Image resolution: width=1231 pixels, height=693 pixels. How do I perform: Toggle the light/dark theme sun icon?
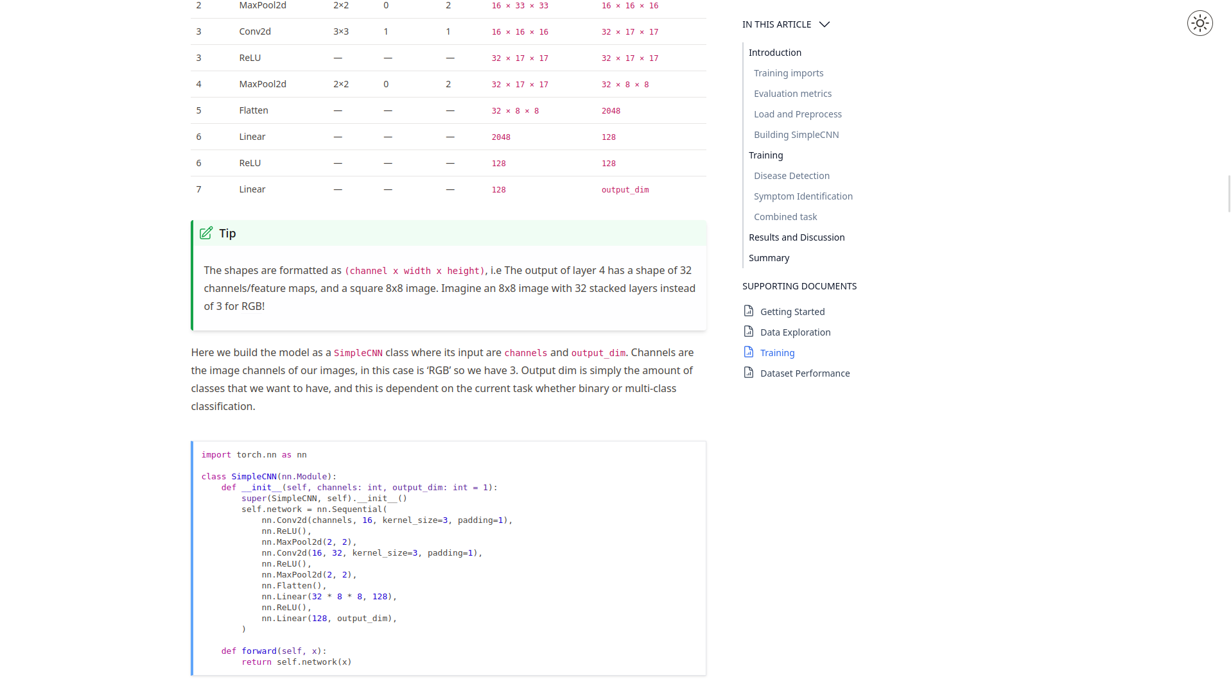click(x=1199, y=24)
